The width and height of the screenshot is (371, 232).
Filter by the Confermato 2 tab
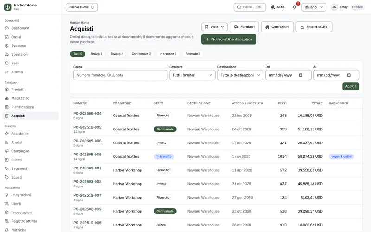[x=141, y=54]
